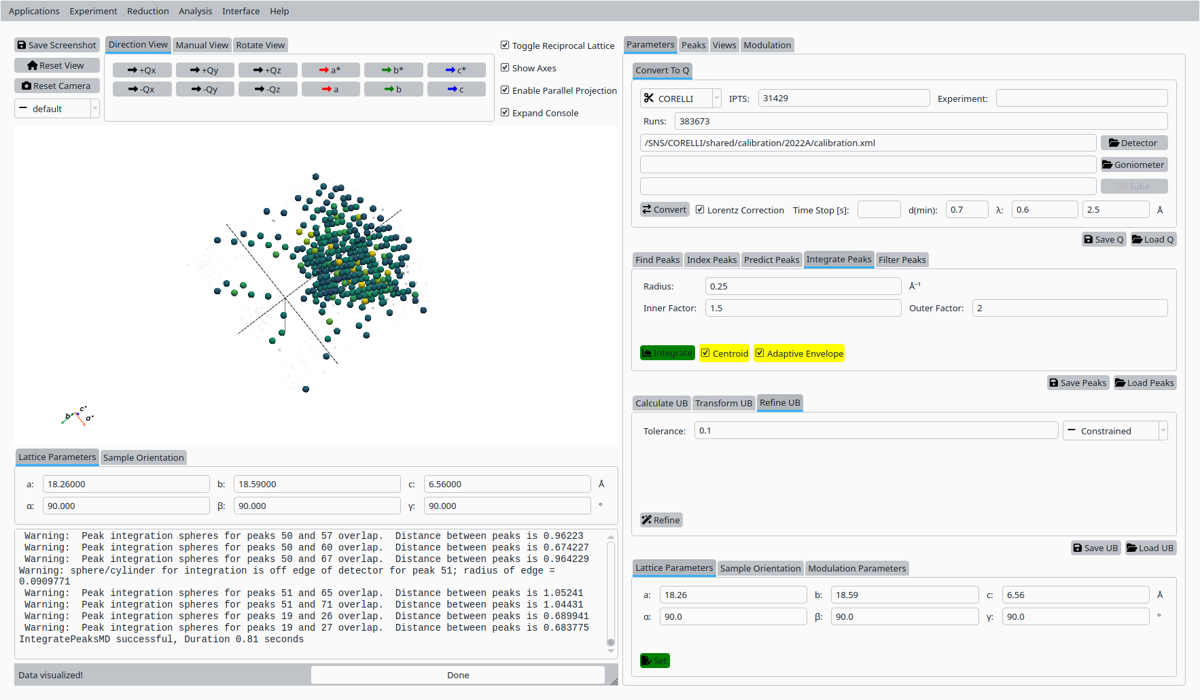Orient view along blue c axis
Viewport: 1200px width, 700px height.
click(456, 89)
